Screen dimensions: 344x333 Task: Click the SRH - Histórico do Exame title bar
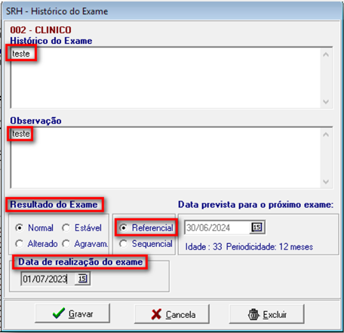pos(172,11)
